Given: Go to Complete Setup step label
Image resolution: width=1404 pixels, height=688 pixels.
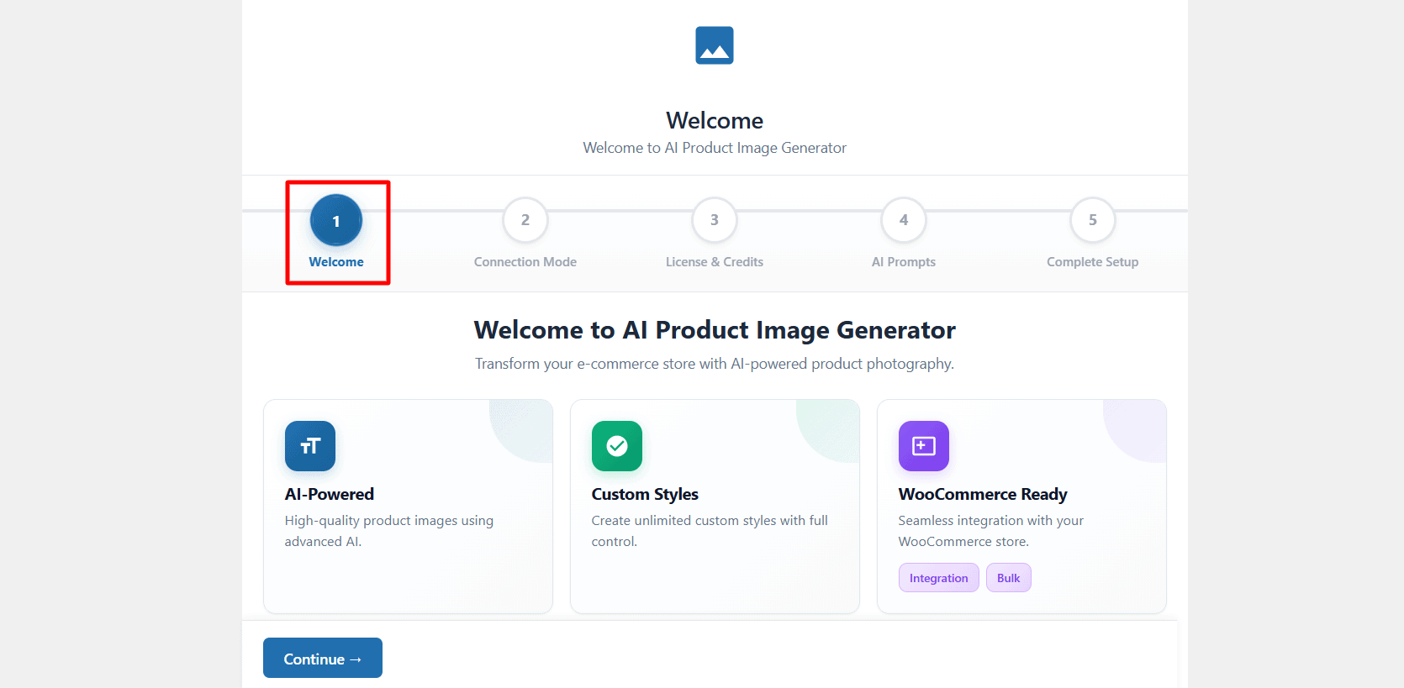Looking at the screenshot, I should click(x=1093, y=262).
